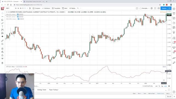The height and width of the screenshot is (99, 176).
Task: Select the 2h timeframe
Action: click(x=16, y=8)
